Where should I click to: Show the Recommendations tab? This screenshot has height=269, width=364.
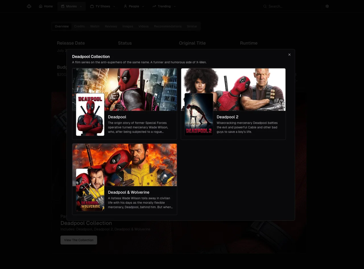(x=168, y=26)
